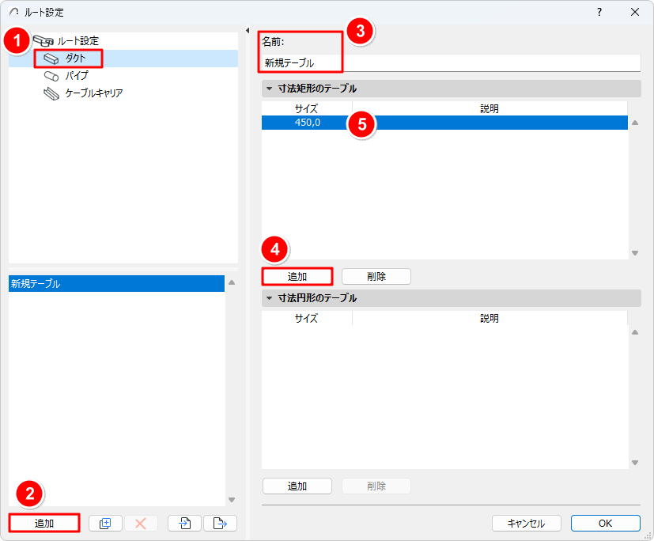Select 新規テーブル in the table list
The height and width of the screenshot is (541, 654).
[x=116, y=284]
